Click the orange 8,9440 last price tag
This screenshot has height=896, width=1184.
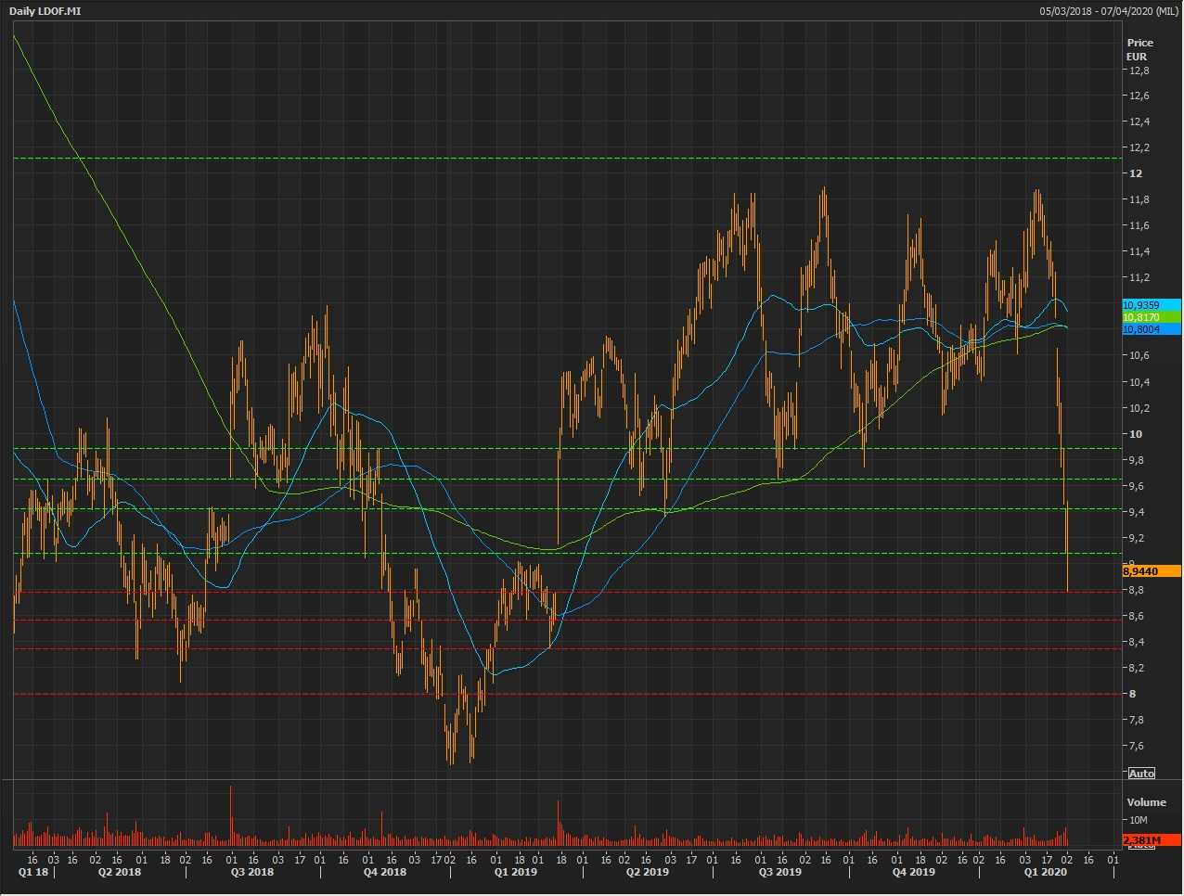1151,572
